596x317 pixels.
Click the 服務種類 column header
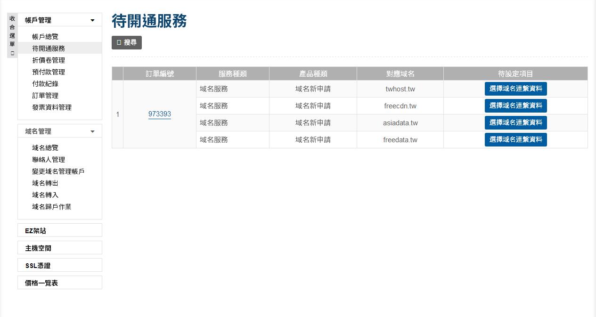233,74
